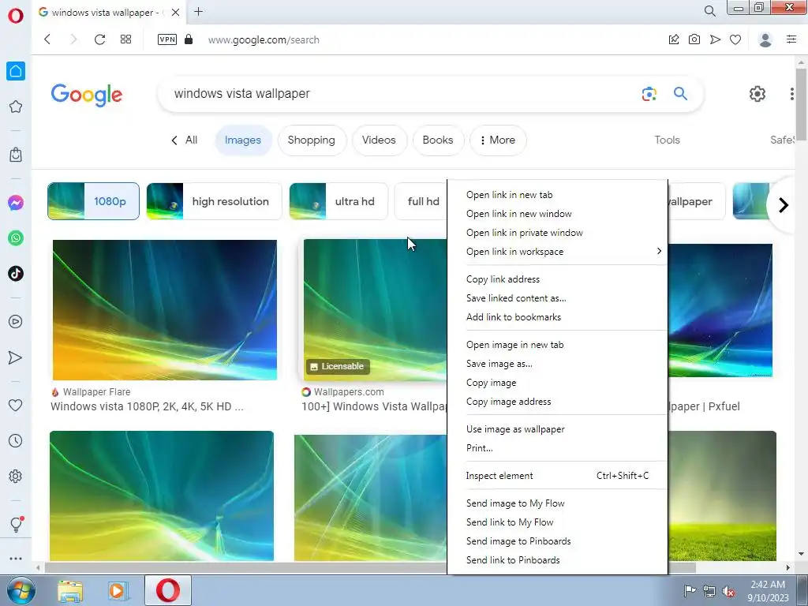This screenshot has width=808, height=606.
Task: Click the snapshot camera icon in toolbar
Action: [x=694, y=39]
